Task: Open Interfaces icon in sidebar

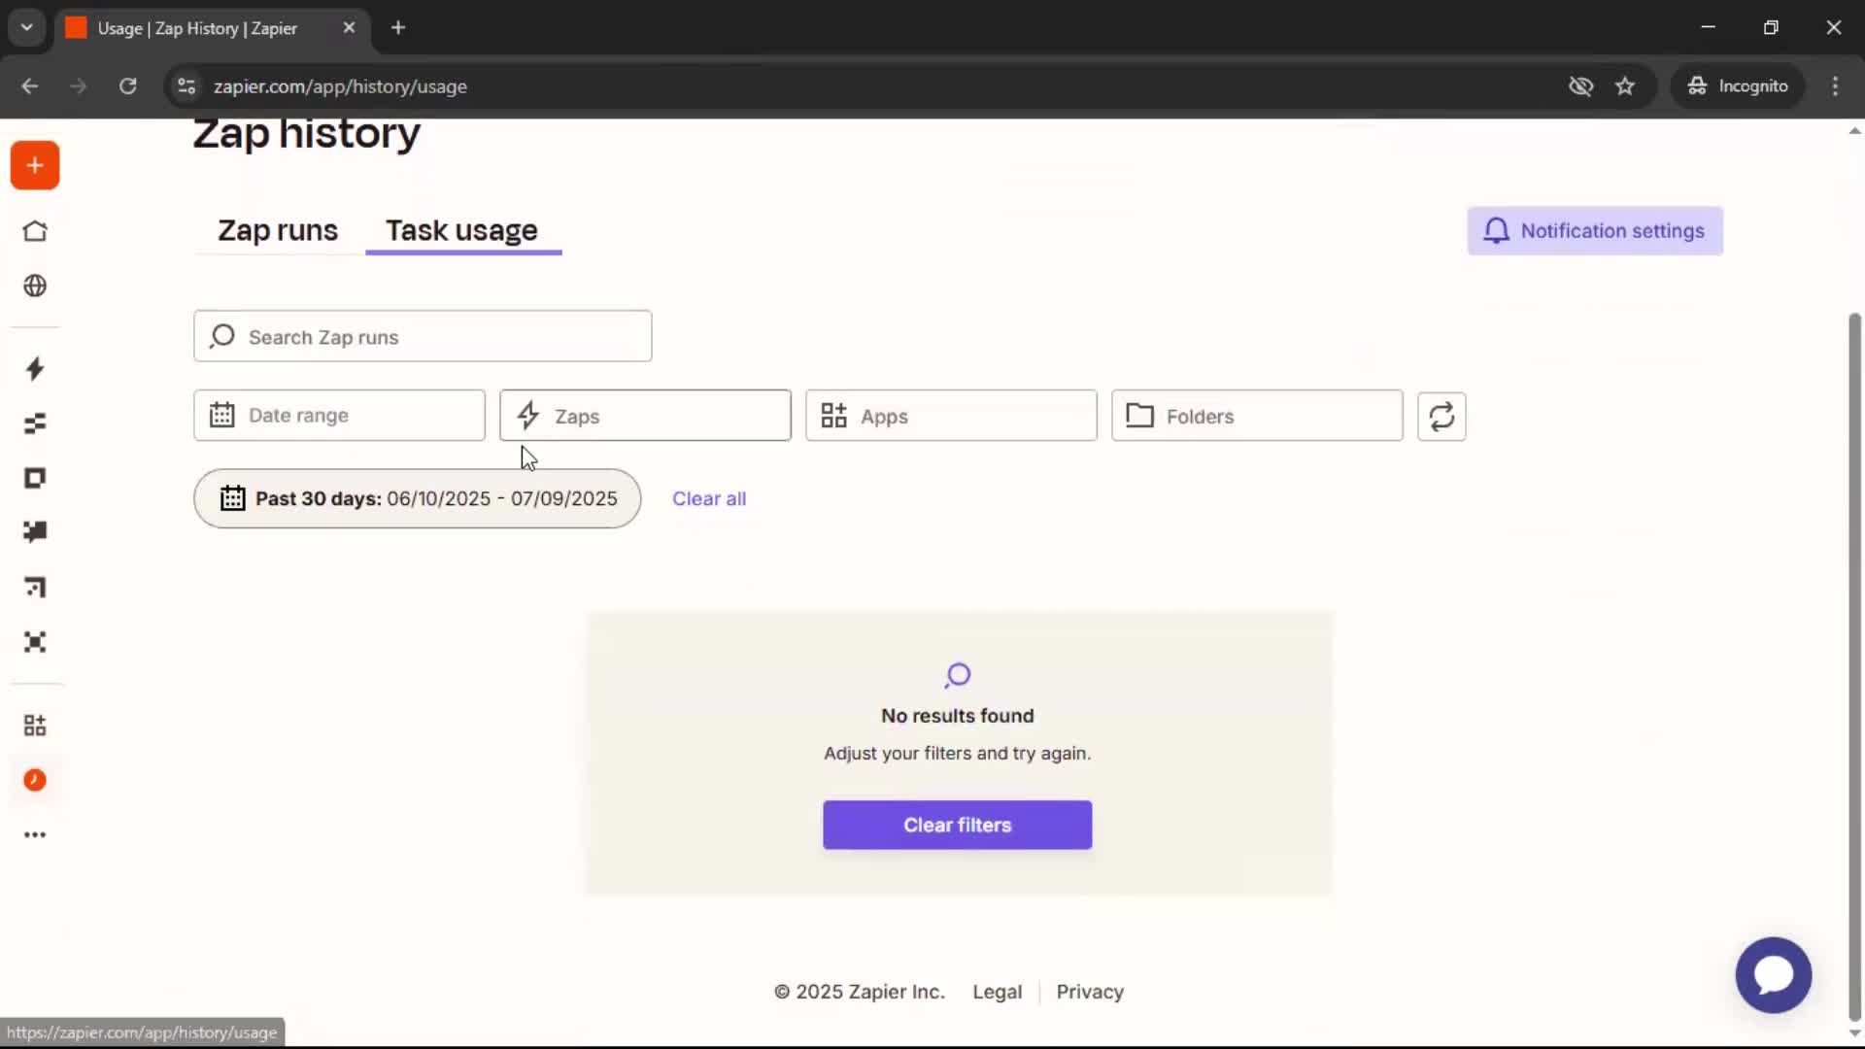Action: [35, 478]
